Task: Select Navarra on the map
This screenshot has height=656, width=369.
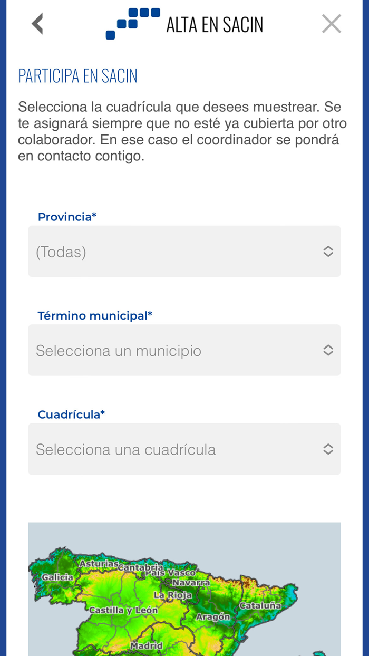Action: (190, 583)
